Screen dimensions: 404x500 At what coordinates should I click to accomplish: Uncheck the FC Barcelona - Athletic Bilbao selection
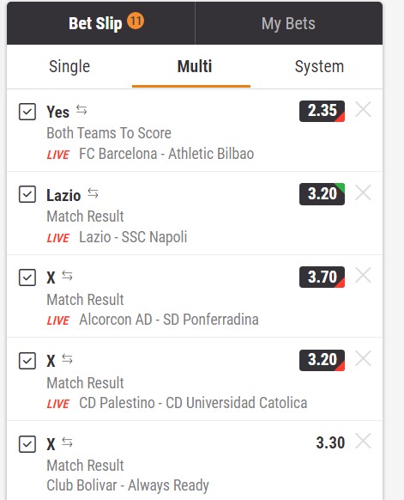(x=27, y=112)
